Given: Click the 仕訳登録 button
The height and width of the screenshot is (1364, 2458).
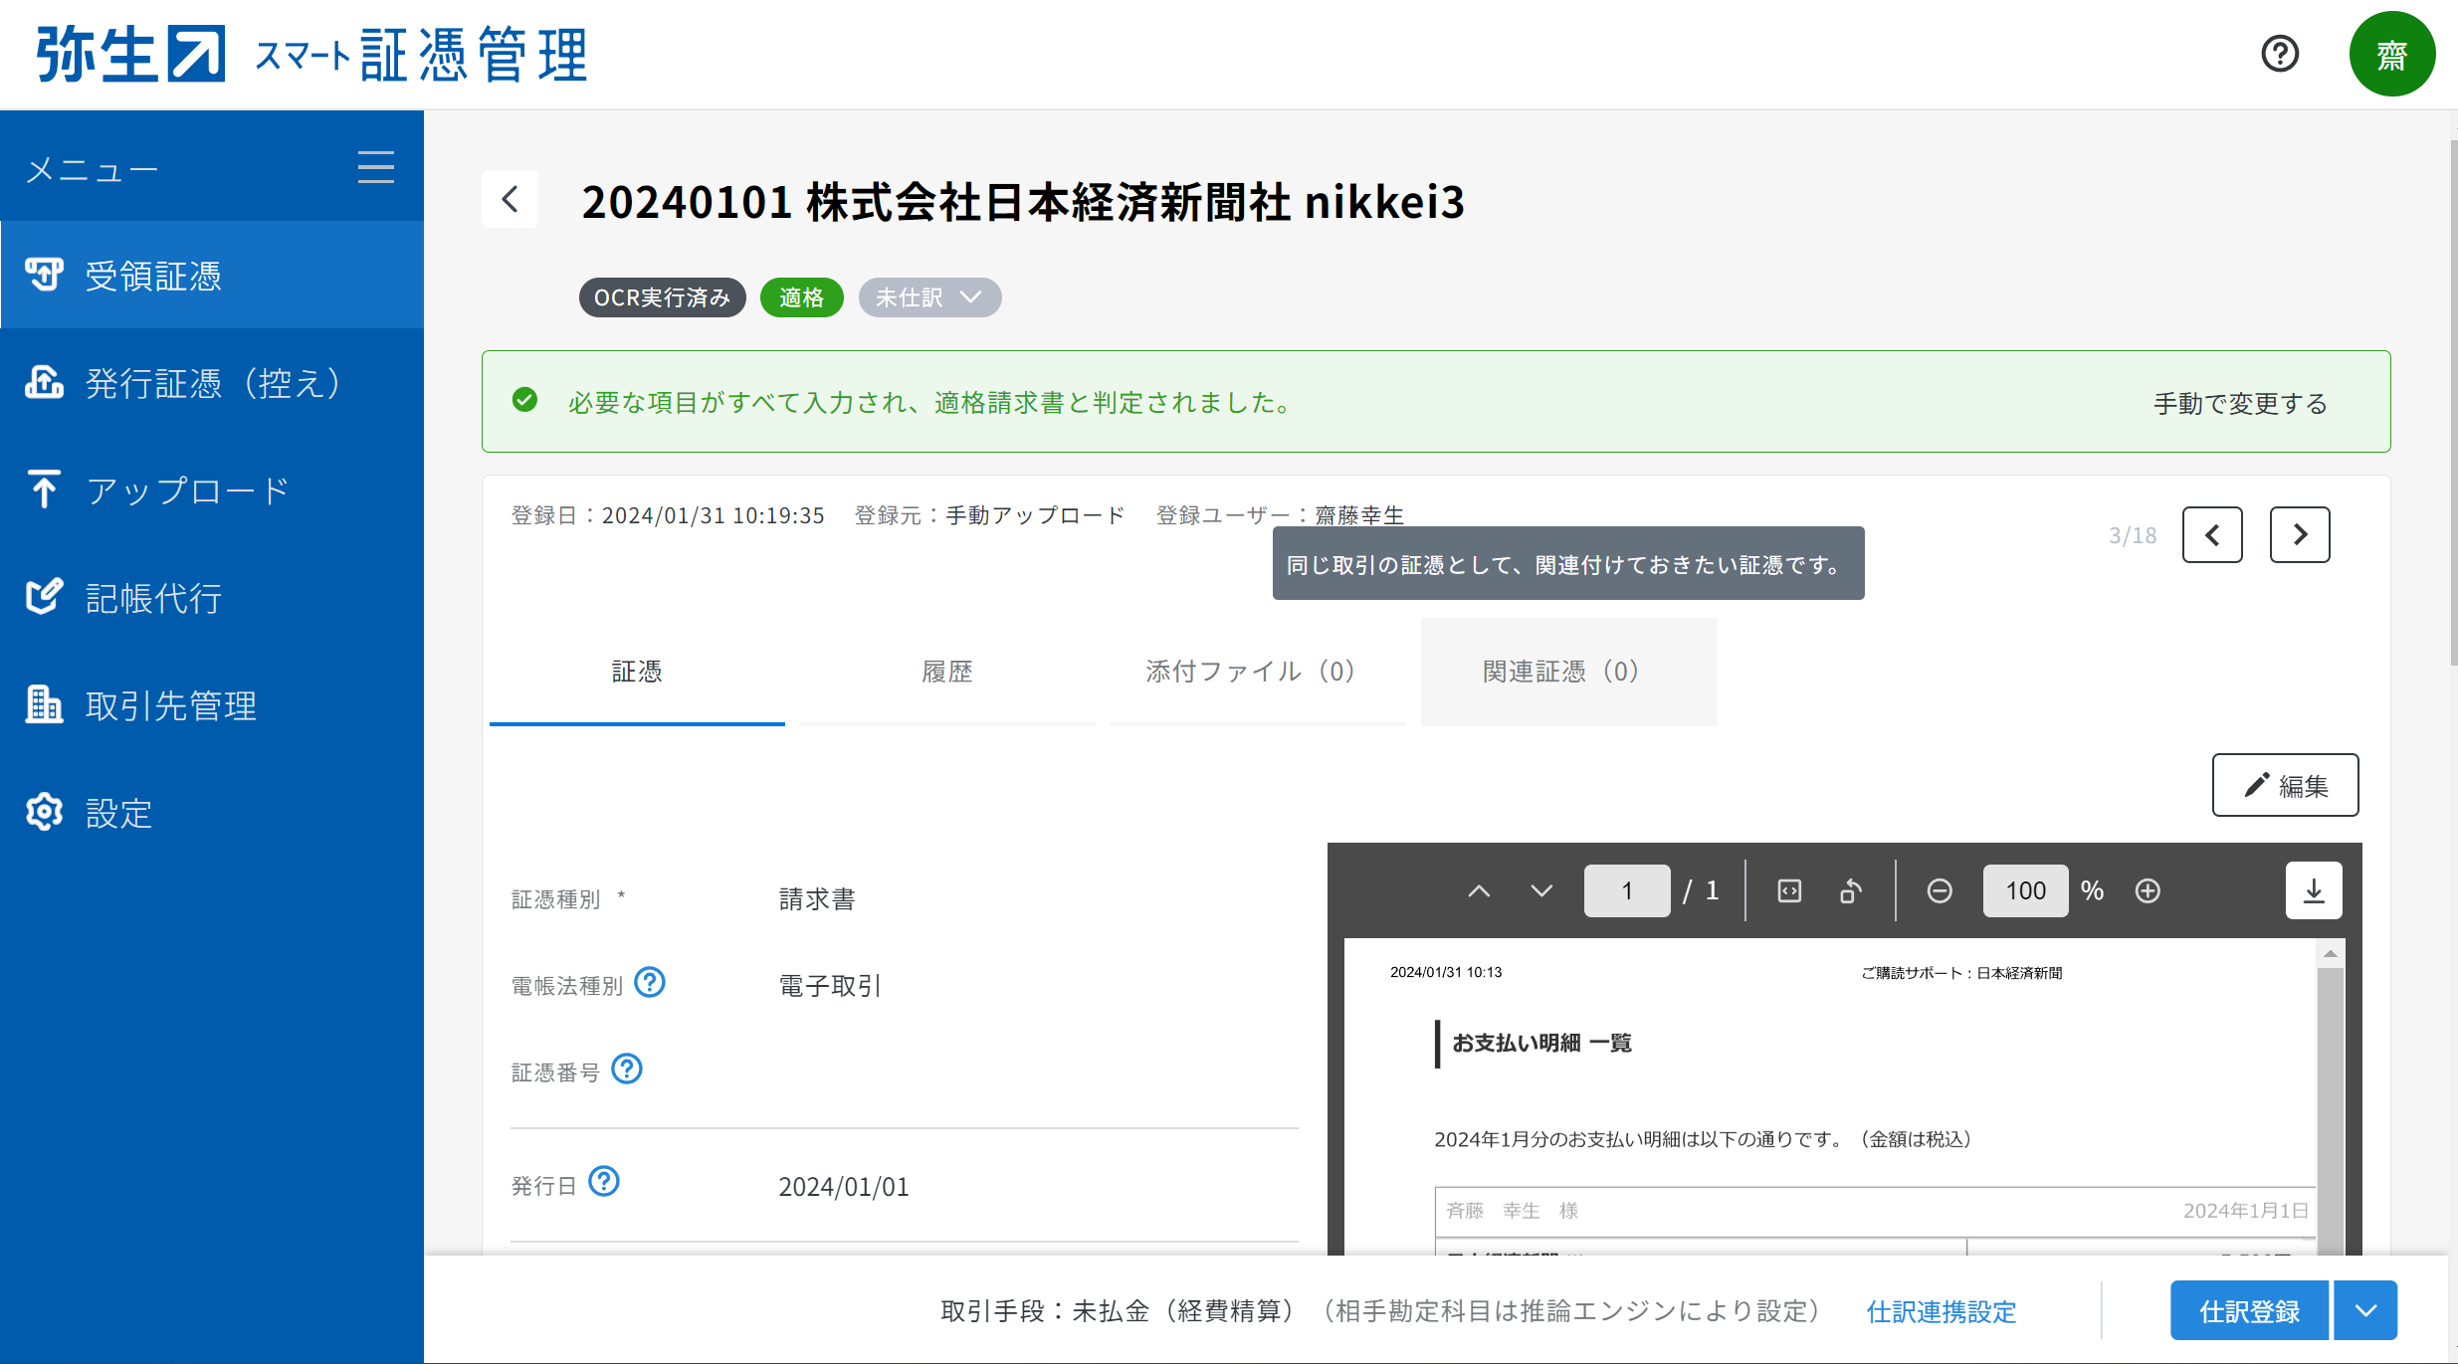Looking at the screenshot, I should (x=2249, y=1311).
